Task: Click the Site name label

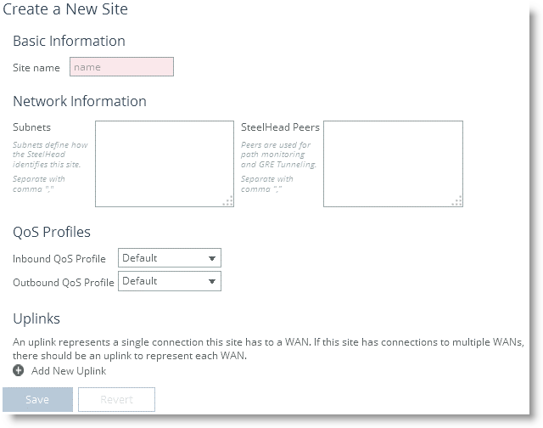Action: tap(36, 68)
